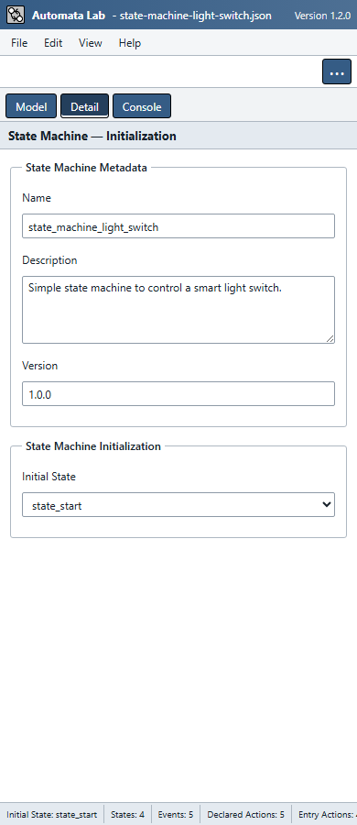The width and height of the screenshot is (357, 825).
Task: Click status bar entry 'Events: 5'
Action: click(x=176, y=815)
